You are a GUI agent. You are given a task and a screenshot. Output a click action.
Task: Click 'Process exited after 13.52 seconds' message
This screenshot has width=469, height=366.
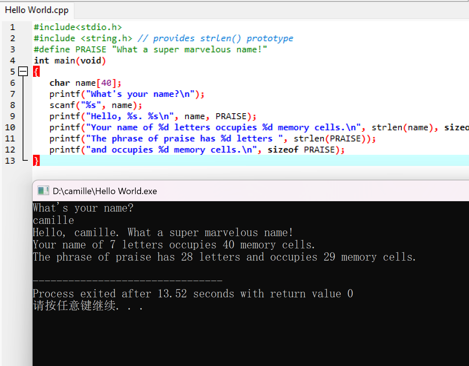pyautogui.click(x=193, y=294)
